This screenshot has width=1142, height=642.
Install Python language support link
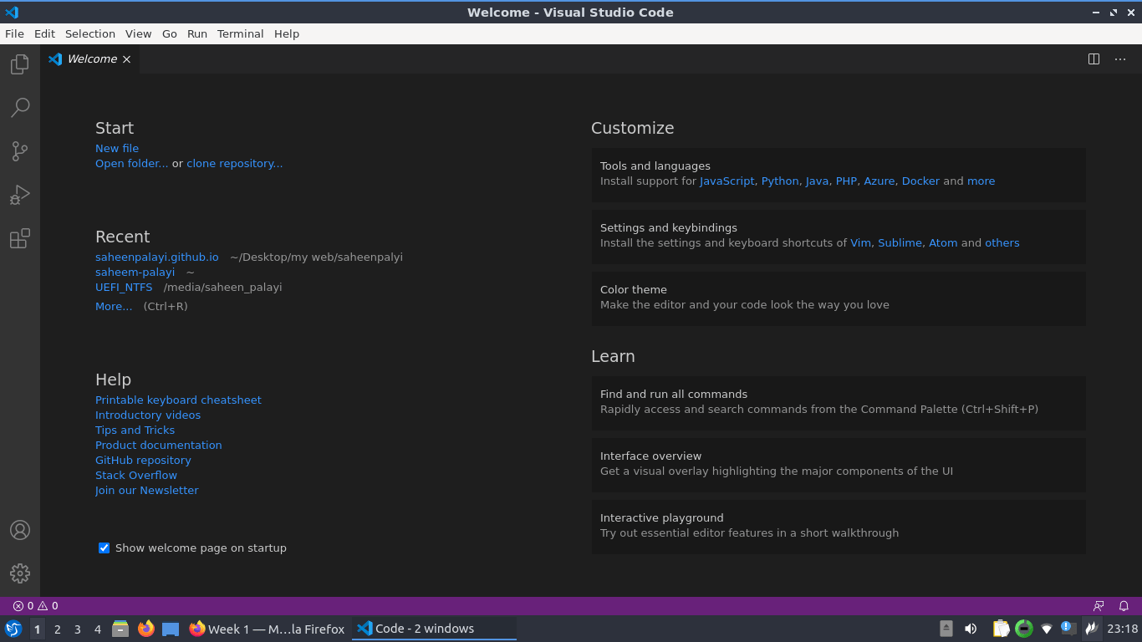click(780, 181)
